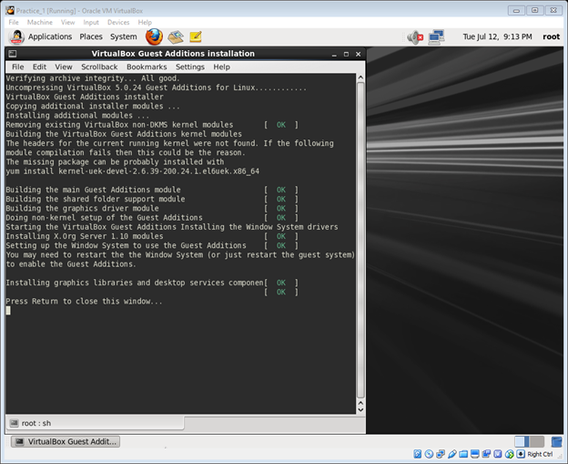
Task: Click the clock showing Tue Jul 12, 9:13 PM
Action: coord(497,36)
